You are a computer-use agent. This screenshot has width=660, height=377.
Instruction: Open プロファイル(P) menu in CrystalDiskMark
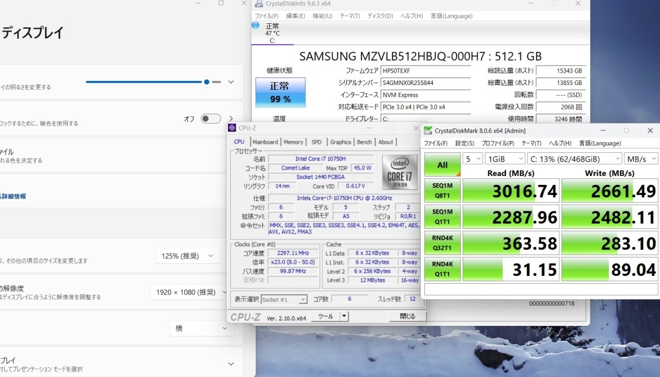pos(498,143)
